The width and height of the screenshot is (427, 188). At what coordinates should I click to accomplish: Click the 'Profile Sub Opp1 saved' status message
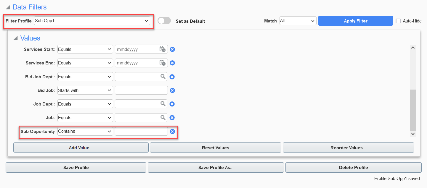(397, 179)
